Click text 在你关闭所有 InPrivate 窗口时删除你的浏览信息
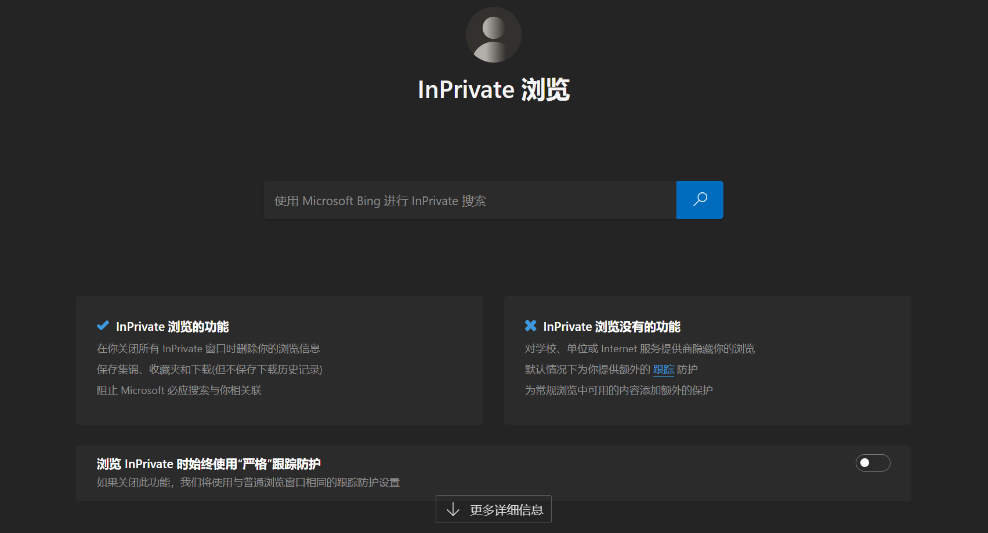 (208, 349)
